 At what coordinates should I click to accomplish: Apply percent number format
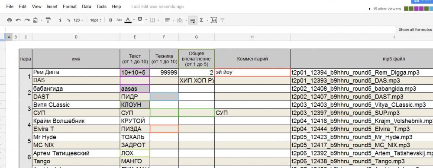[x=68, y=20]
